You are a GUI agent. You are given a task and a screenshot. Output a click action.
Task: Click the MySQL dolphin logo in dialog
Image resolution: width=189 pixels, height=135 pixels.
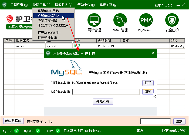point(67,68)
